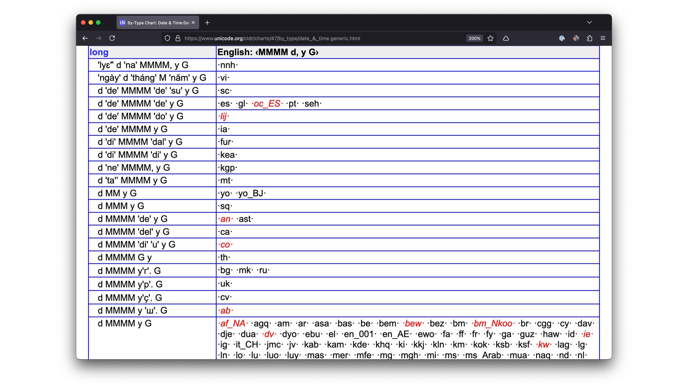Click the red 'kw' locale entry

[x=544, y=345]
